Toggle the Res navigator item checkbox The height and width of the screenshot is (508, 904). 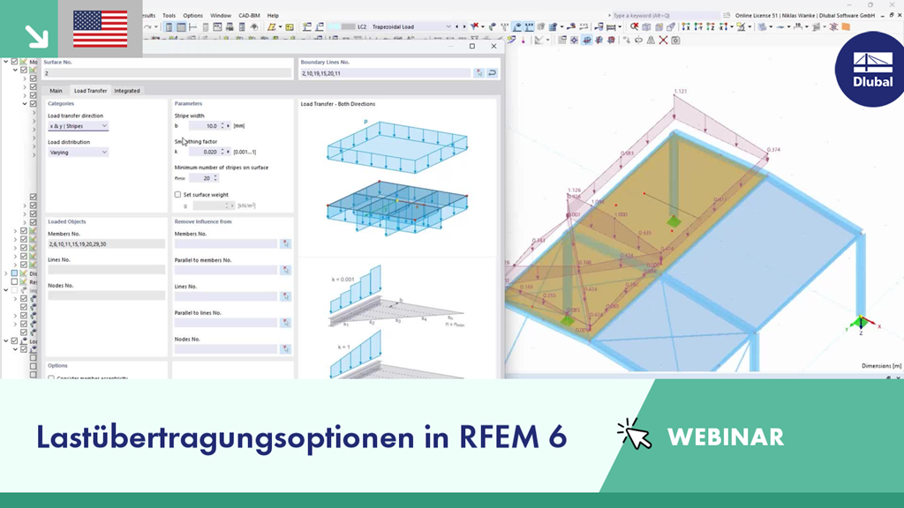click(14, 282)
